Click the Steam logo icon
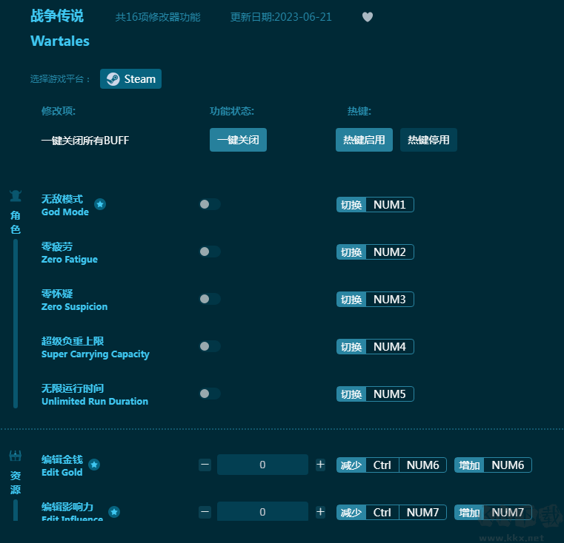 113,79
